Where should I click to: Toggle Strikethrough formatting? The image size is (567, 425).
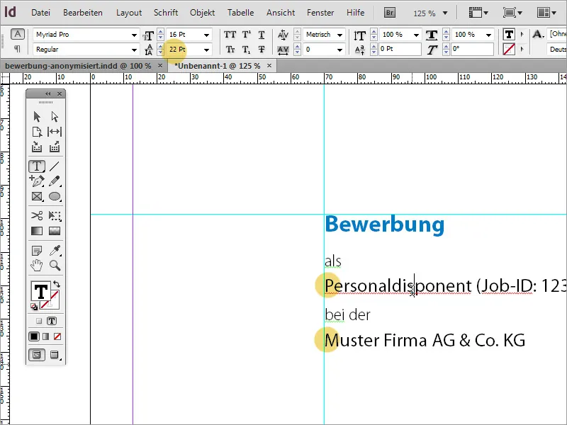262,50
